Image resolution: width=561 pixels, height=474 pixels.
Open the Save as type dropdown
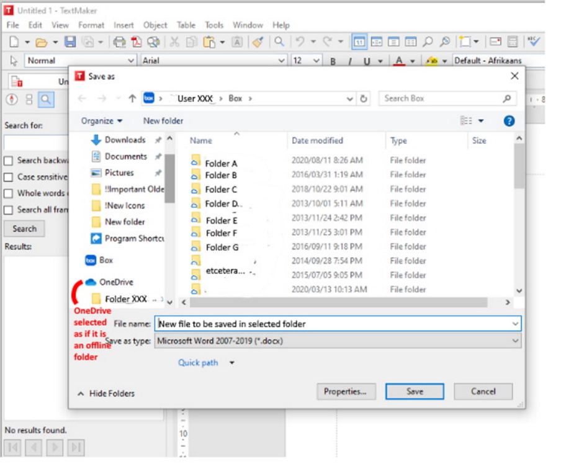click(337, 341)
